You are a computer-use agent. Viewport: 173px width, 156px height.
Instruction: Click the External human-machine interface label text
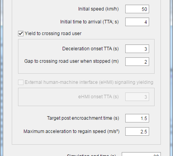[x=89, y=82]
